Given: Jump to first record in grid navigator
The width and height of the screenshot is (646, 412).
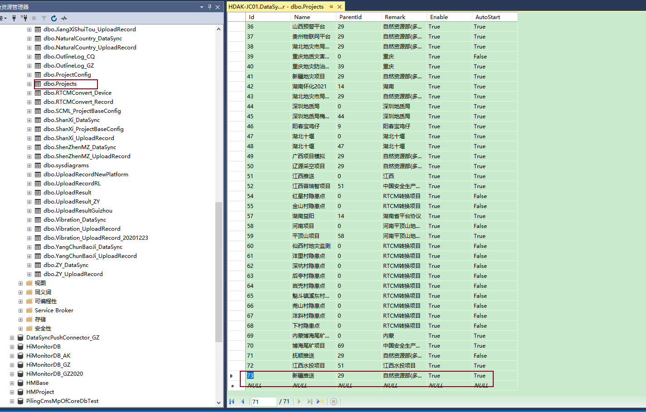Looking at the screenshot, I should 232,402.
